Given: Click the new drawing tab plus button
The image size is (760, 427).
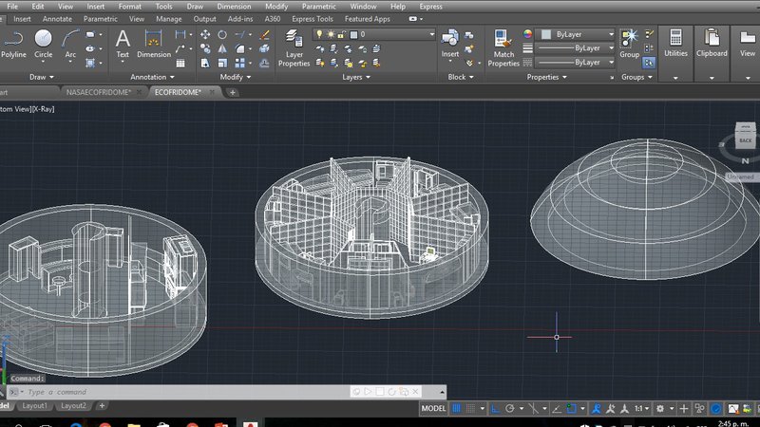Looking at the screenshot, I should tap(233, 92).
